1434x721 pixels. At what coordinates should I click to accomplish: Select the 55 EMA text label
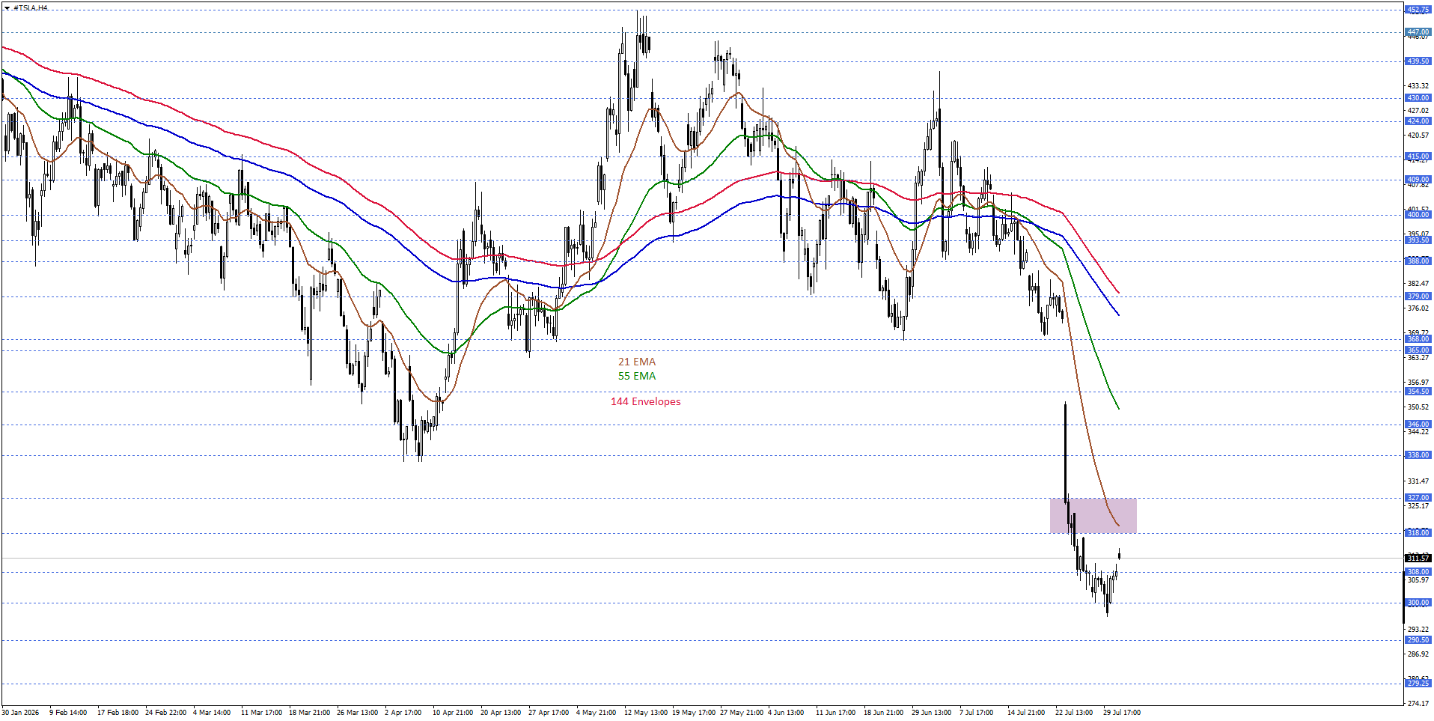(637, 376)
